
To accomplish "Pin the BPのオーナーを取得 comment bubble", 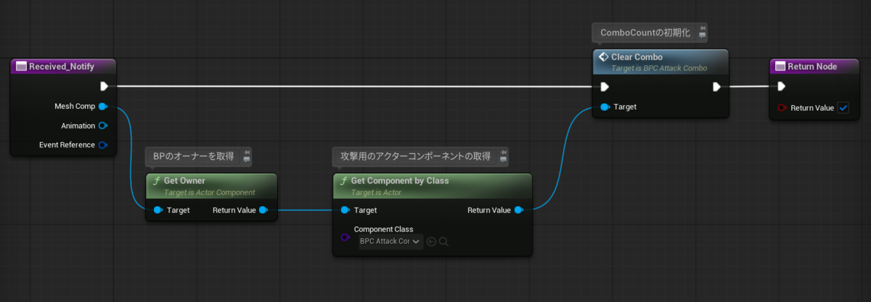I will (248, 152).
